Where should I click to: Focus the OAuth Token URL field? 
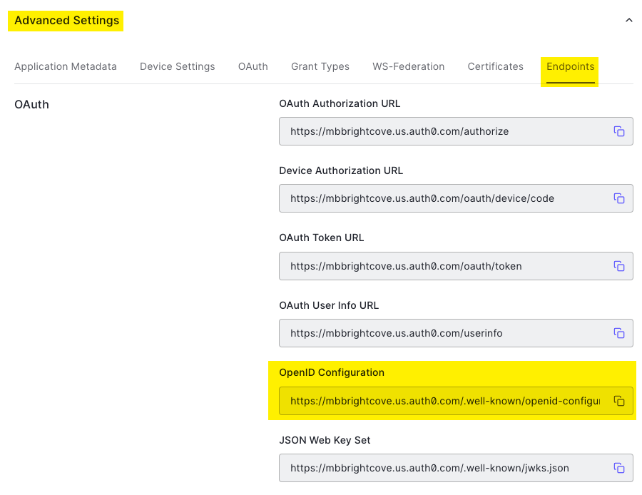click(442, 266)
